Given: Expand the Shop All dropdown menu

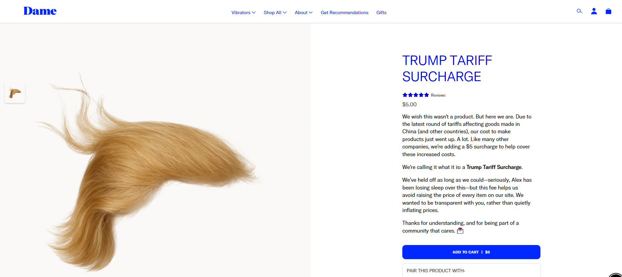Looking at the screenshot, I should [x=275, y=12].
